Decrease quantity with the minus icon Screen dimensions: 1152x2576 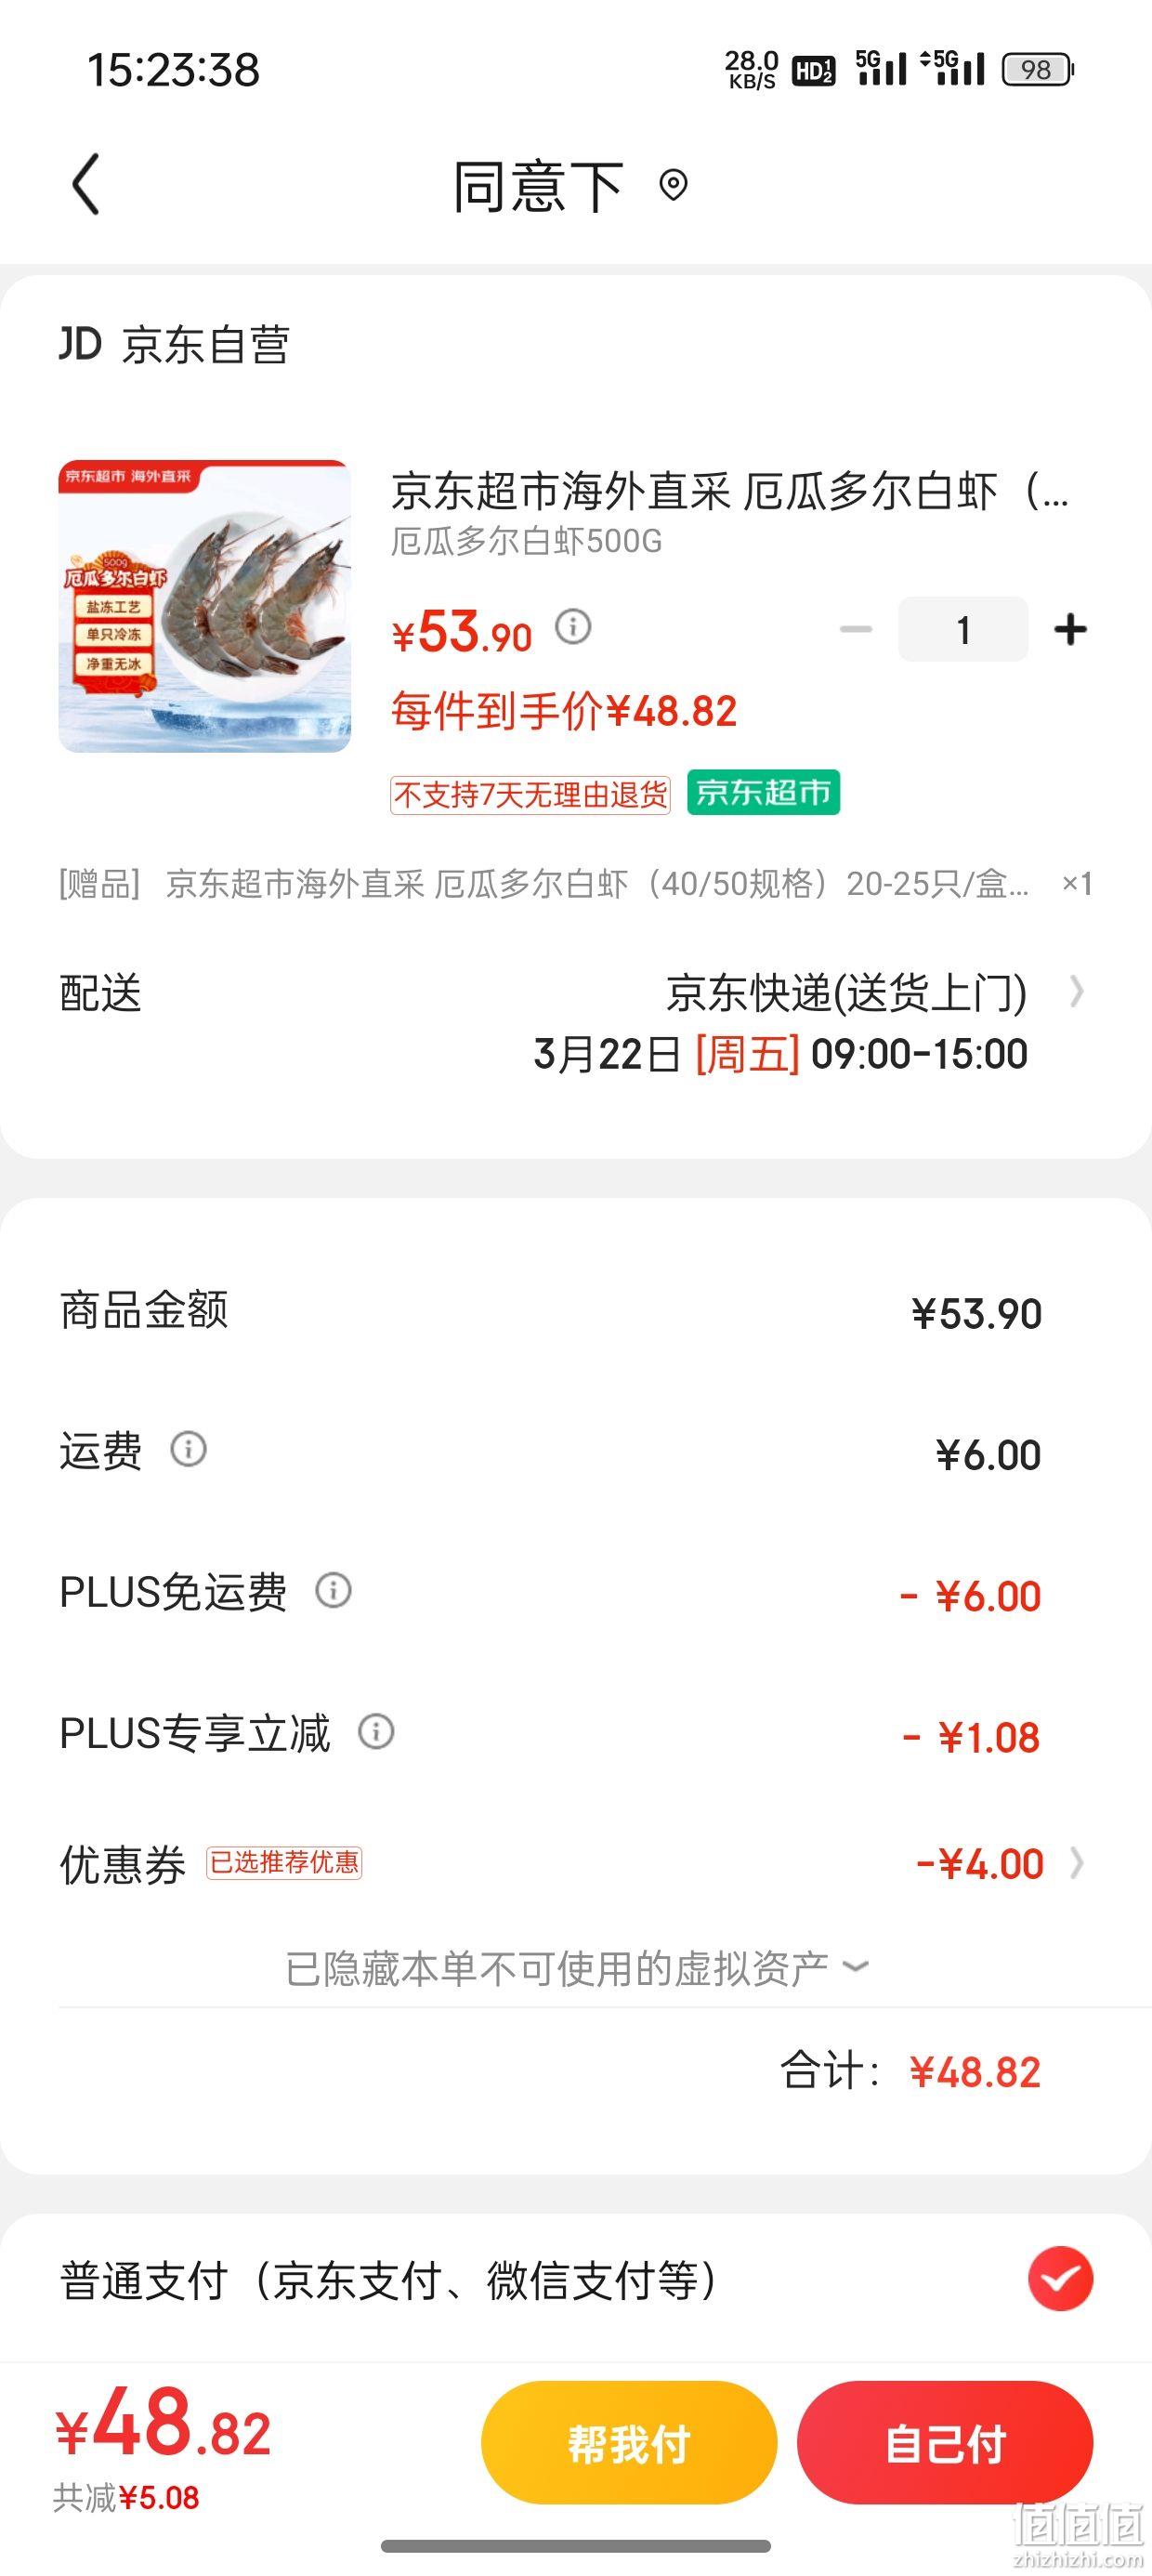(x=856, y=629)
